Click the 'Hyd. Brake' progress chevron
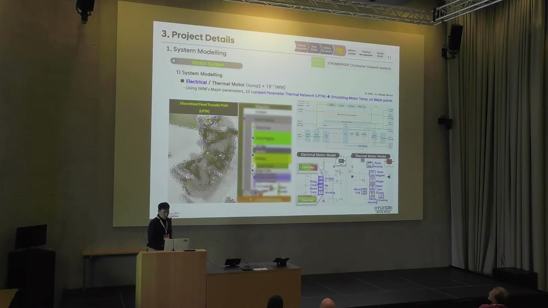 (x=314, y=48)
